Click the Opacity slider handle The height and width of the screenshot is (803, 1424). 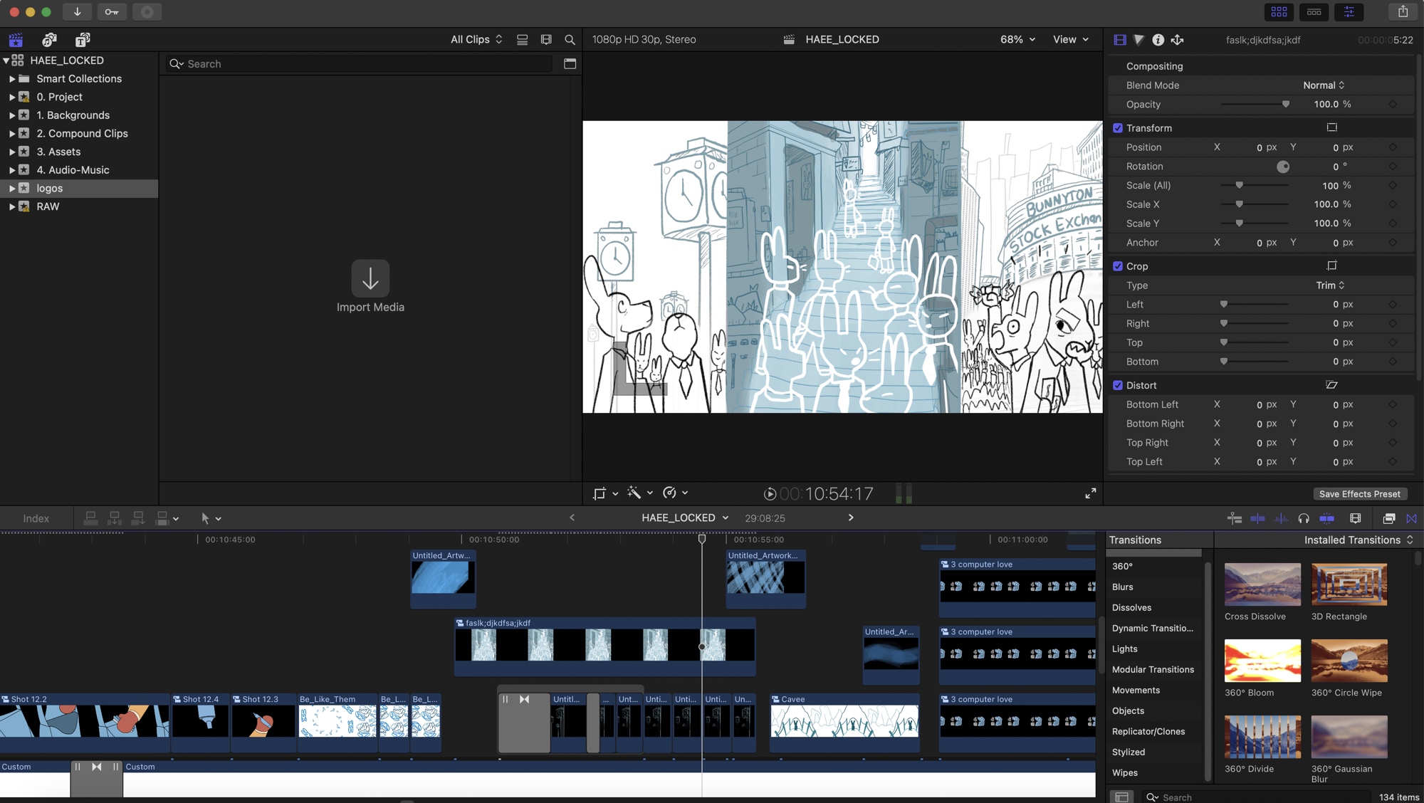coord(1285,105)
